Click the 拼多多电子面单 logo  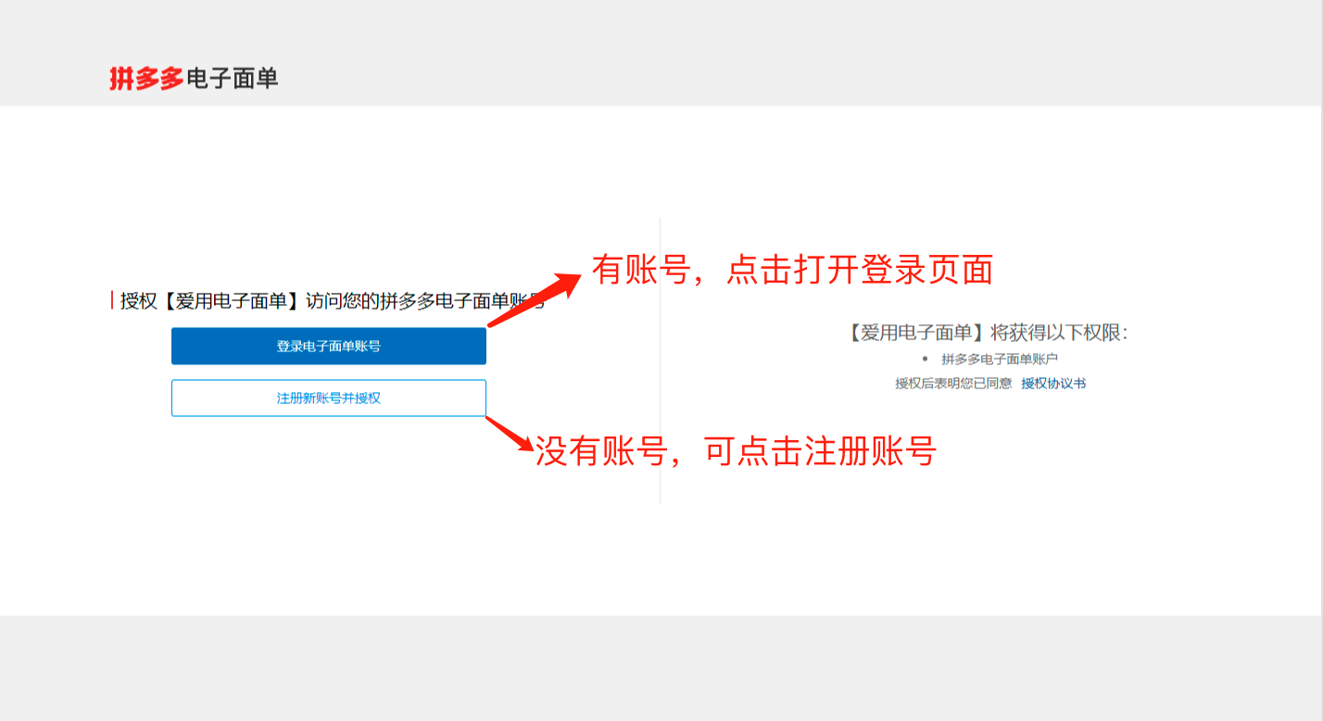click(x=194, y=79)
